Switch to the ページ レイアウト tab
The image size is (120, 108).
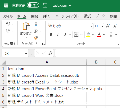pyautogui.click(x=67, y=16)
